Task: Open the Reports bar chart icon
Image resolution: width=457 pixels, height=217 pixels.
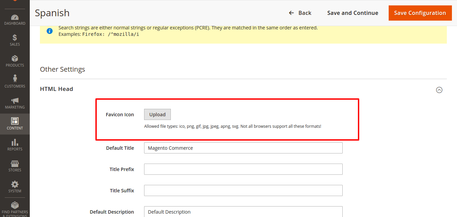Action: [x=15, y=142]
